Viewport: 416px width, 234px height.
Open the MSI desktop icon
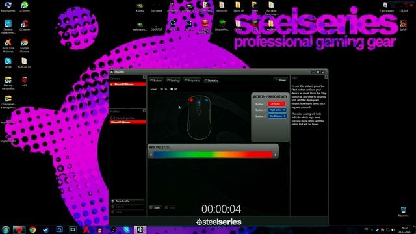click(25, 81)
